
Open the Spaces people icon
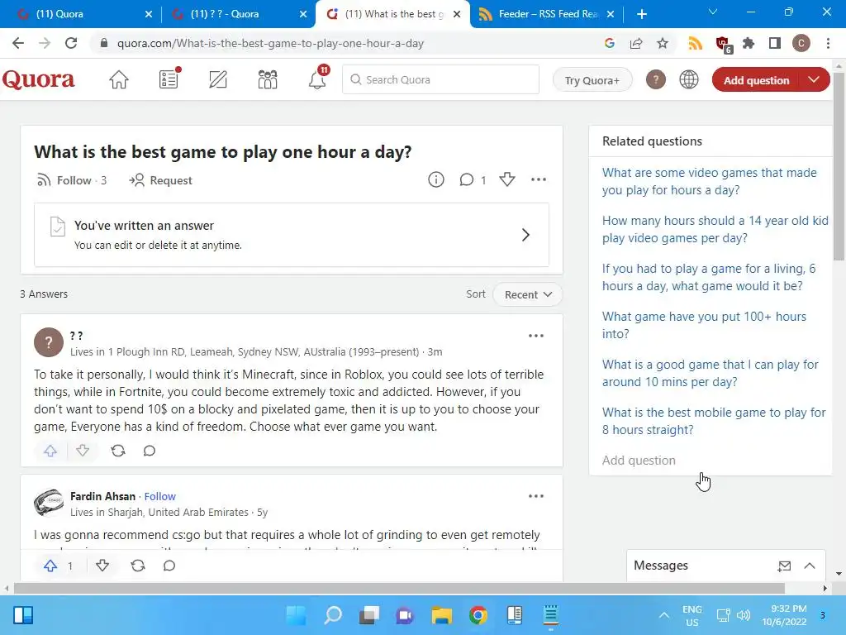(268, 80)
